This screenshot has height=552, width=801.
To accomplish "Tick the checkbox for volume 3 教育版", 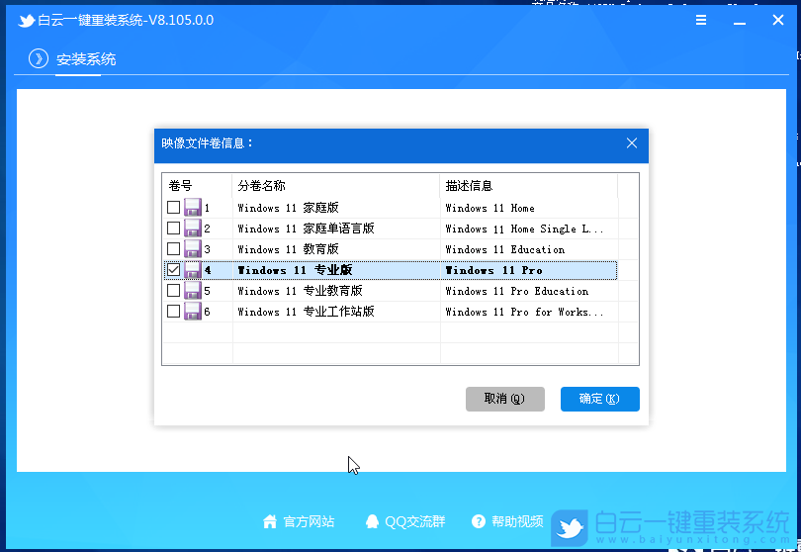I will pyautogui.click(x=174, y=249).
